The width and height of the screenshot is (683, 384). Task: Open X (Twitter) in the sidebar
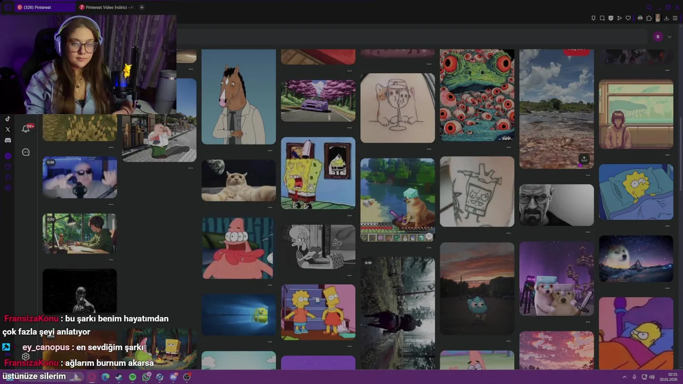point(7,130)
